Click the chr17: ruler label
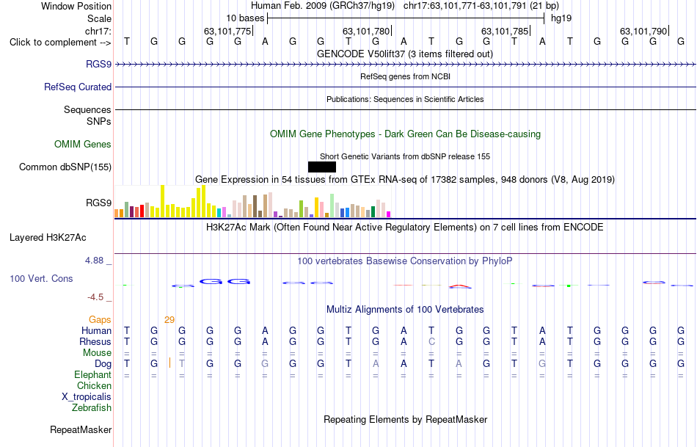Viewport: 697px width, 447px height. point(98,31)
